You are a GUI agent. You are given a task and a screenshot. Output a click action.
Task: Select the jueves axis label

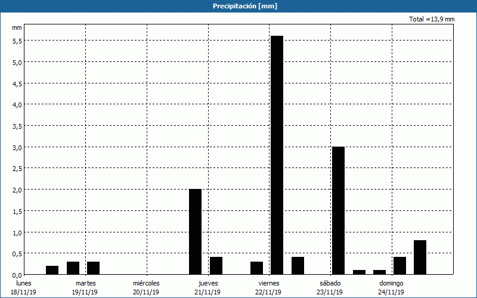208,284
